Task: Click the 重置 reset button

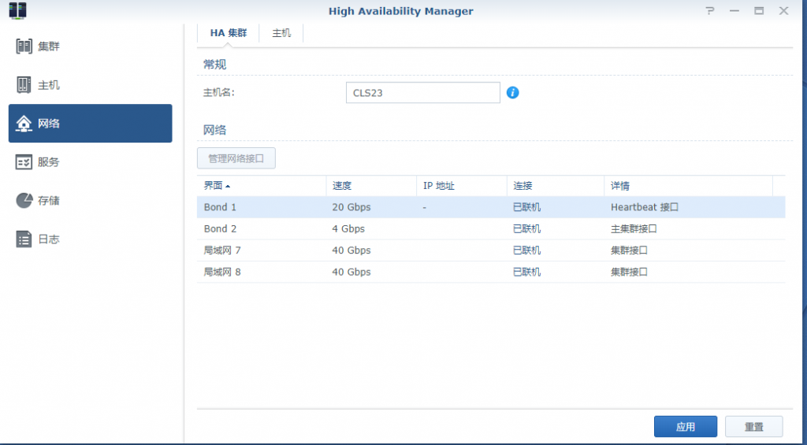Action: point(754,426)
